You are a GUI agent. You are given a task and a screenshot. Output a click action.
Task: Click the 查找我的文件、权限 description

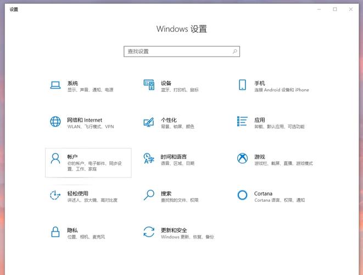click(x=180, y=200)
